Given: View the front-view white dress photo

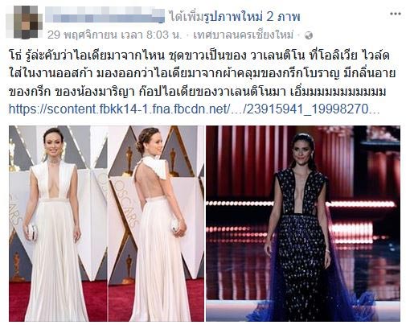Looking at the screenshot, I should tap(58, 224).
